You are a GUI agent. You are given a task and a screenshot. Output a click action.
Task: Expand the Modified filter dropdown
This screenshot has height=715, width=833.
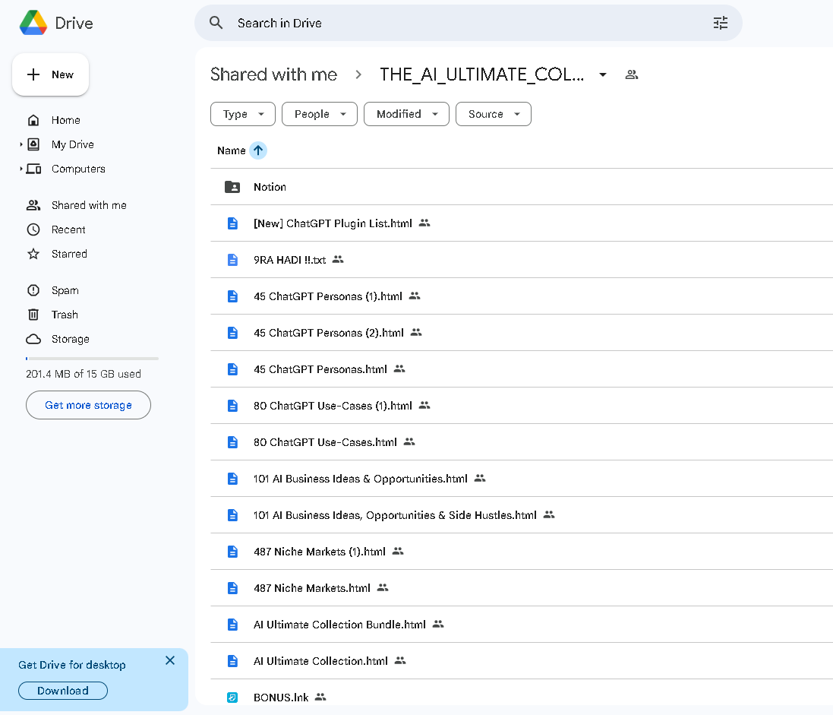pyautogui.click(x=406, y=114)
